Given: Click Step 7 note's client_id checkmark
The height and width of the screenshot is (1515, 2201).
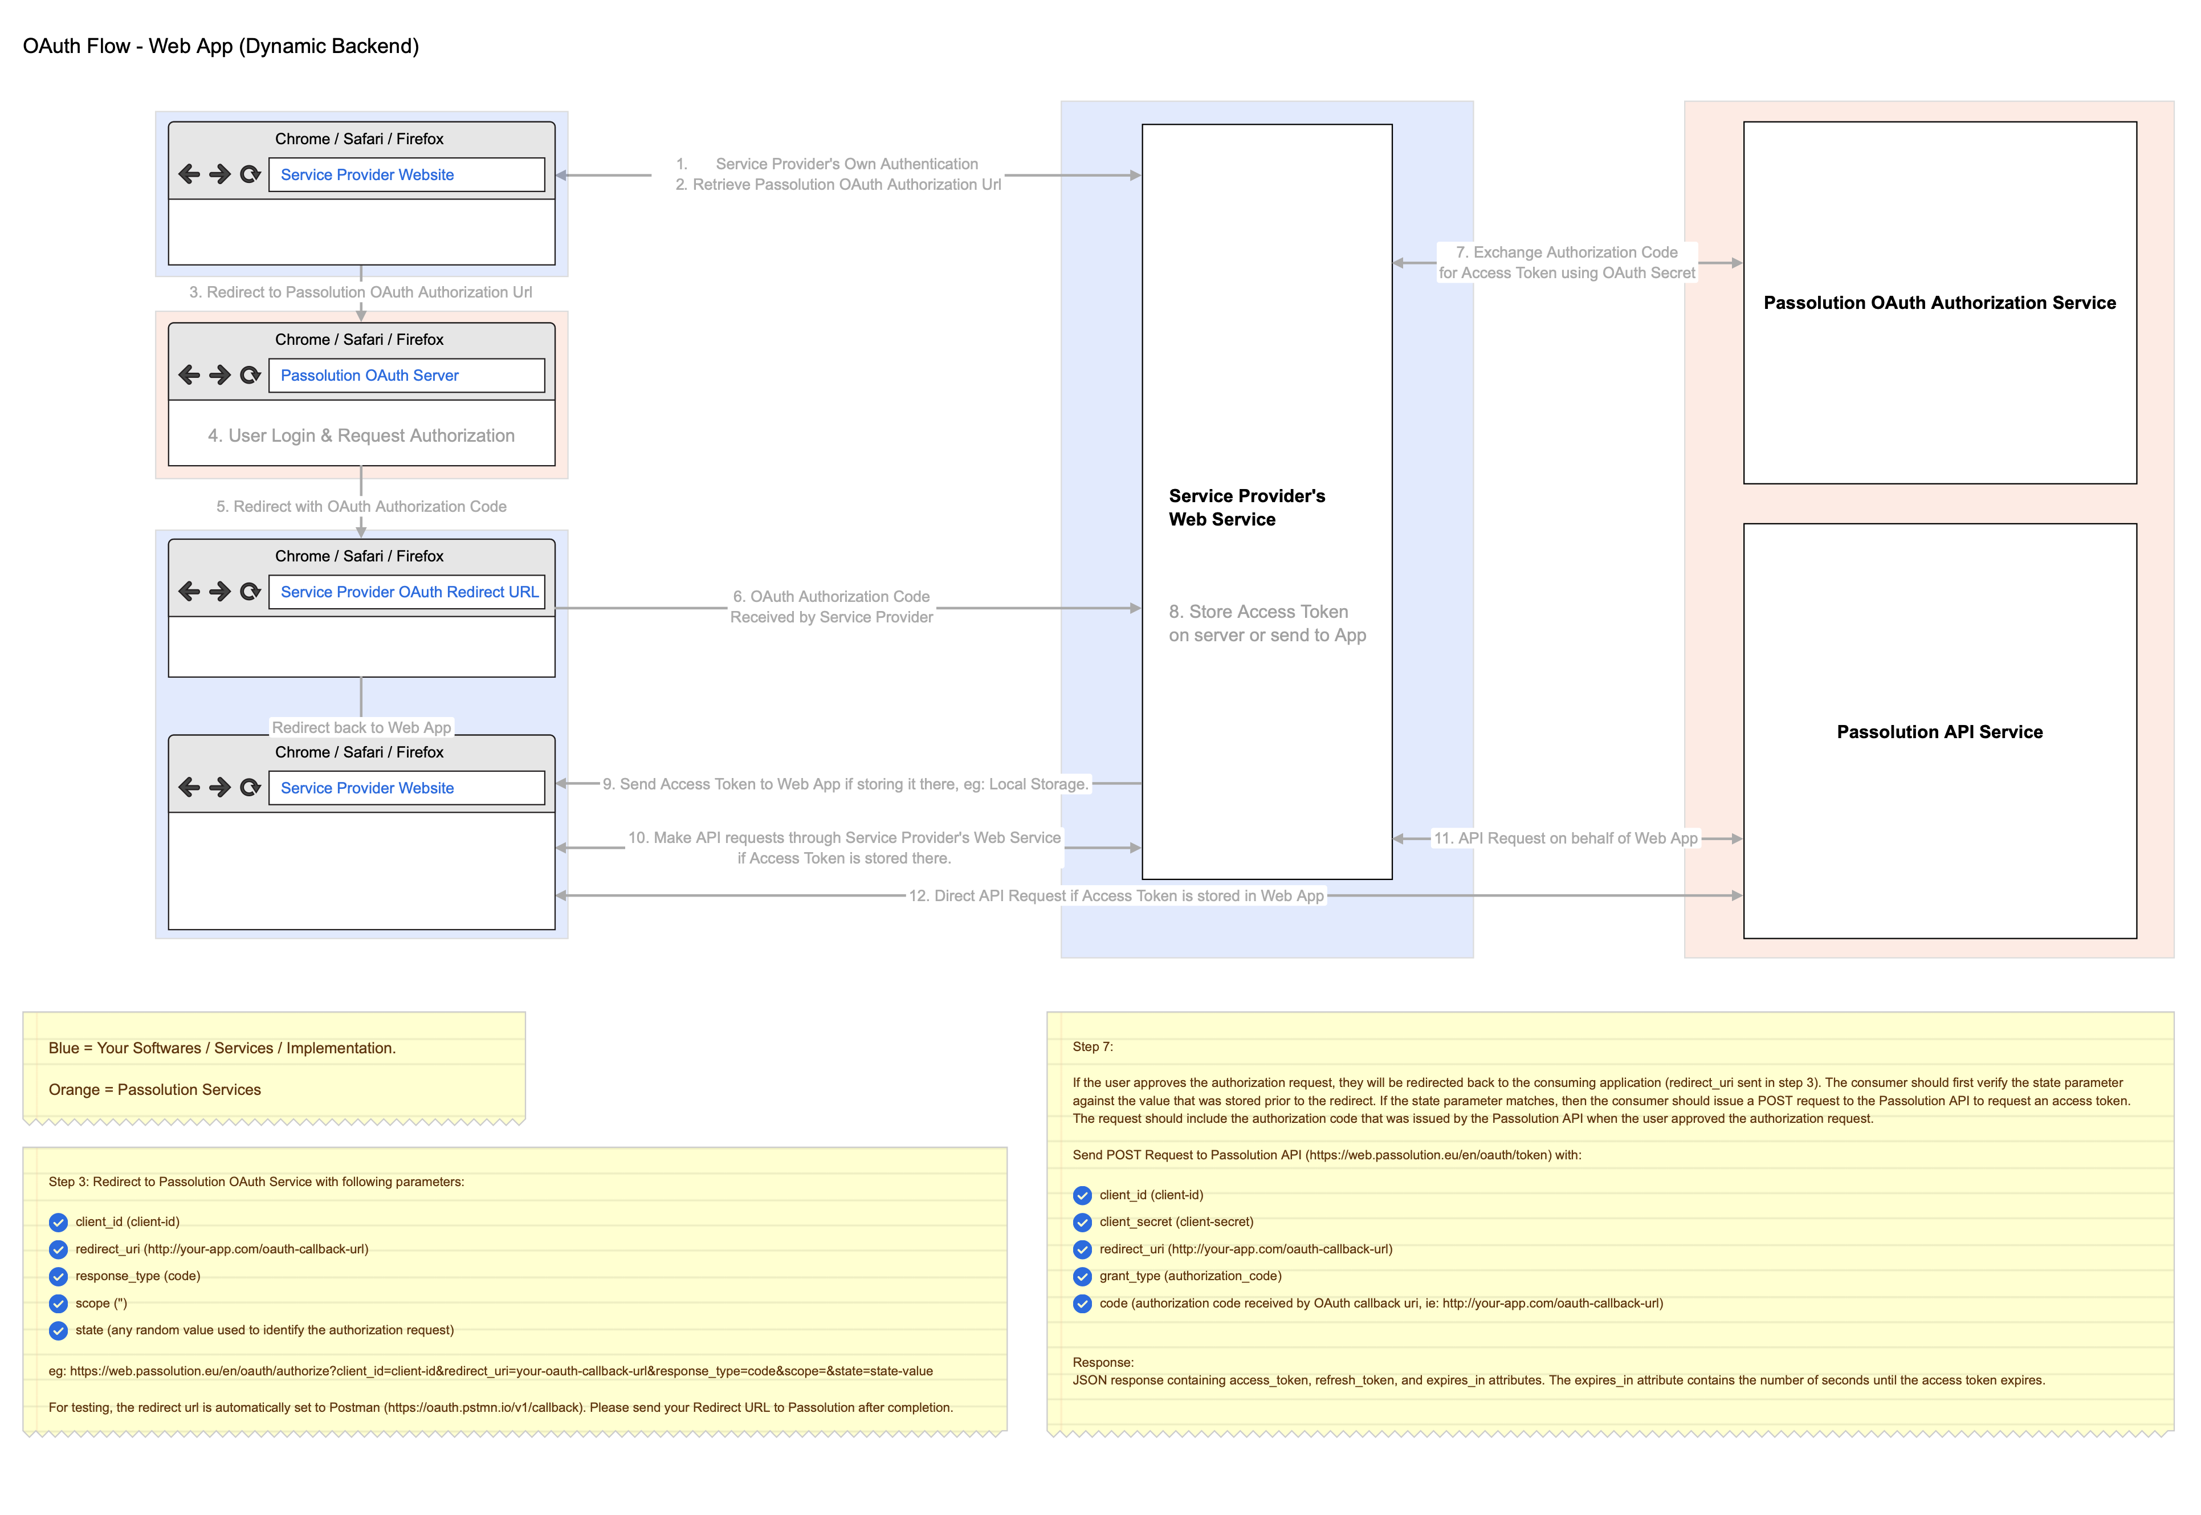Looking at the screenshot, I should pyautogui.click(x=1082, y=1195).
